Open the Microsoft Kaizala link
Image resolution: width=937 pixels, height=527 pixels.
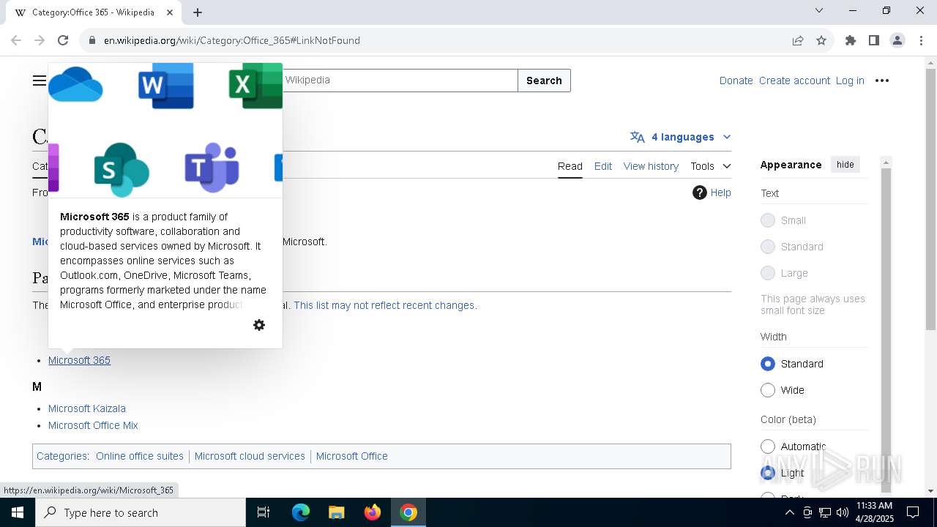(87, 408)
